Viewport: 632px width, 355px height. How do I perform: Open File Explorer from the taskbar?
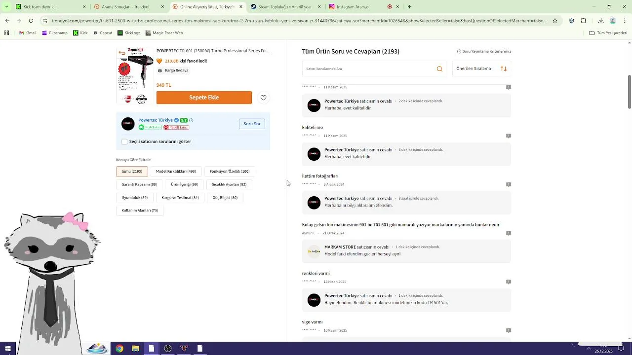tap(135, 349)
